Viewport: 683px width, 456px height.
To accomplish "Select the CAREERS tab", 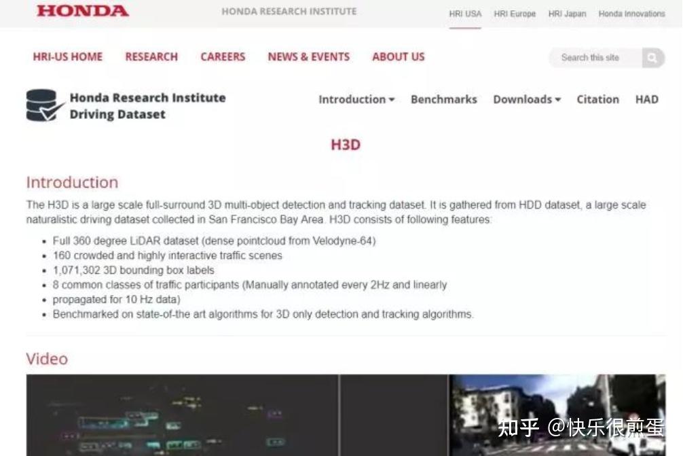I will click(222, 57).
